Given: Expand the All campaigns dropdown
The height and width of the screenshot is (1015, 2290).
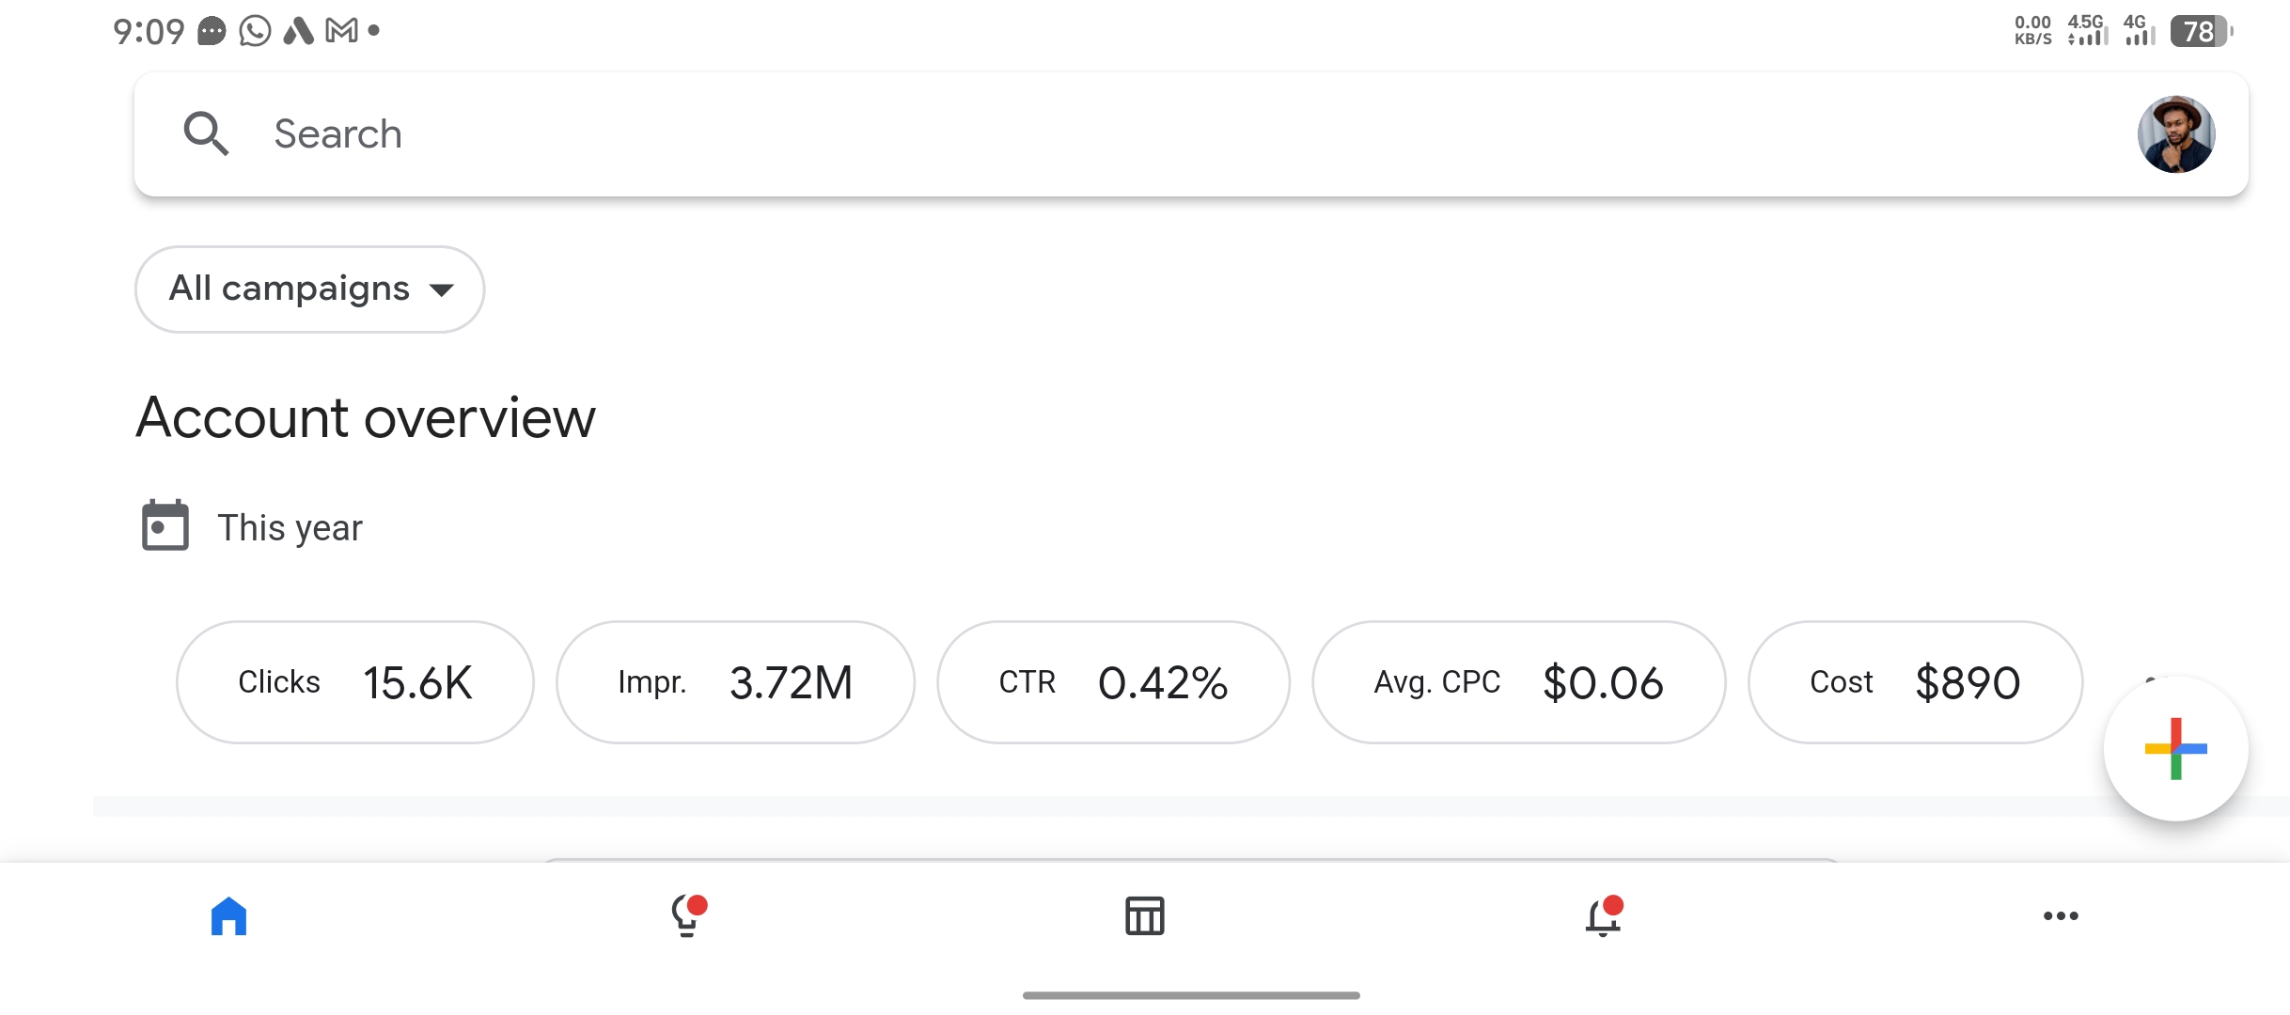Looking at the screenshot, I should pos(309,289).
